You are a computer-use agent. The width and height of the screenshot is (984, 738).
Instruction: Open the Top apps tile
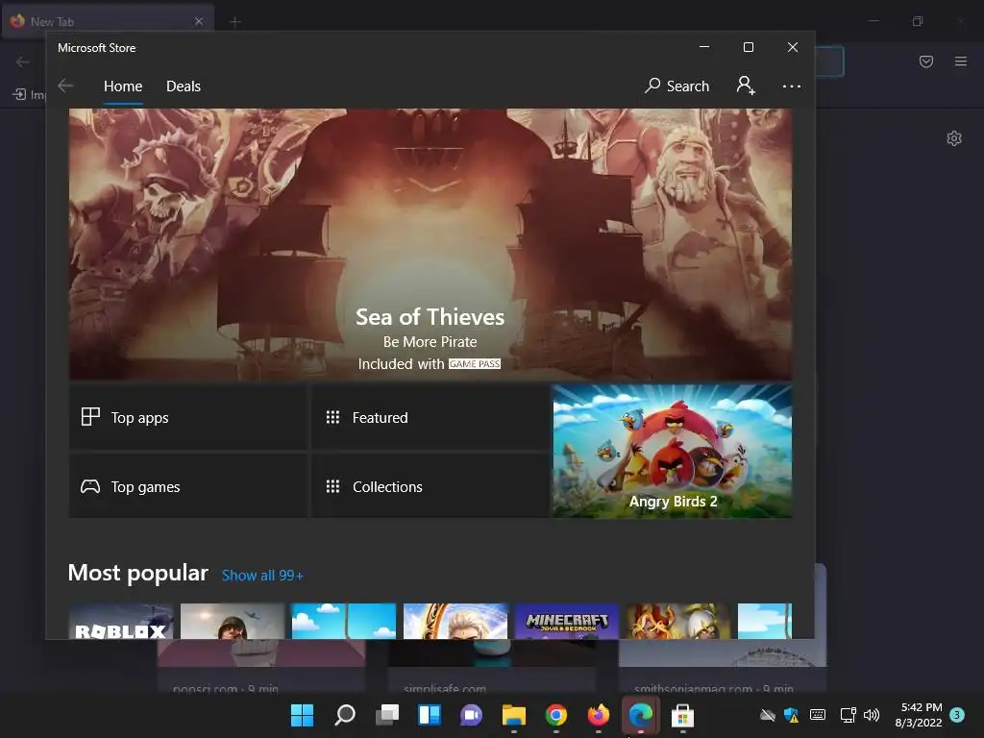(x=188, y=417)
